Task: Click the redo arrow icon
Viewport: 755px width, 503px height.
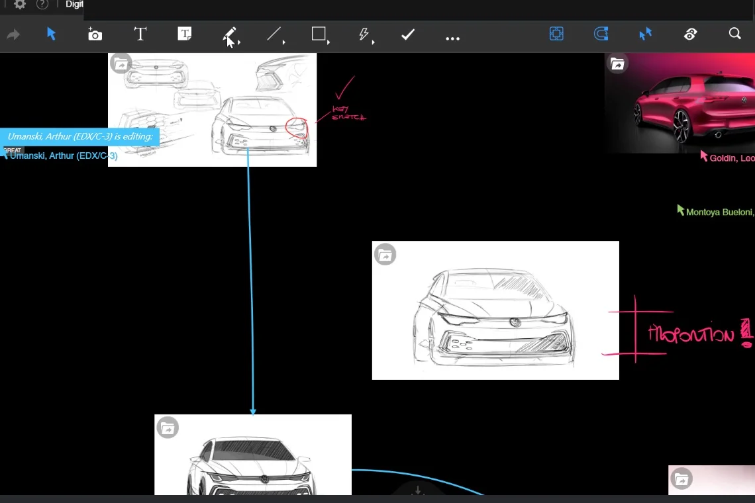Action: tap(13, 34)
